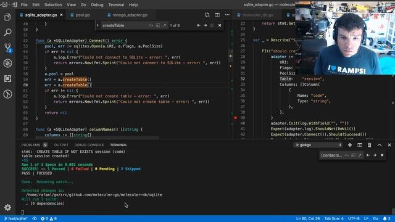Click the feat/sqlite* branch in status bar
Image resolution: width=395 pixels, height=222 pixels.
(x=16, y=219)
